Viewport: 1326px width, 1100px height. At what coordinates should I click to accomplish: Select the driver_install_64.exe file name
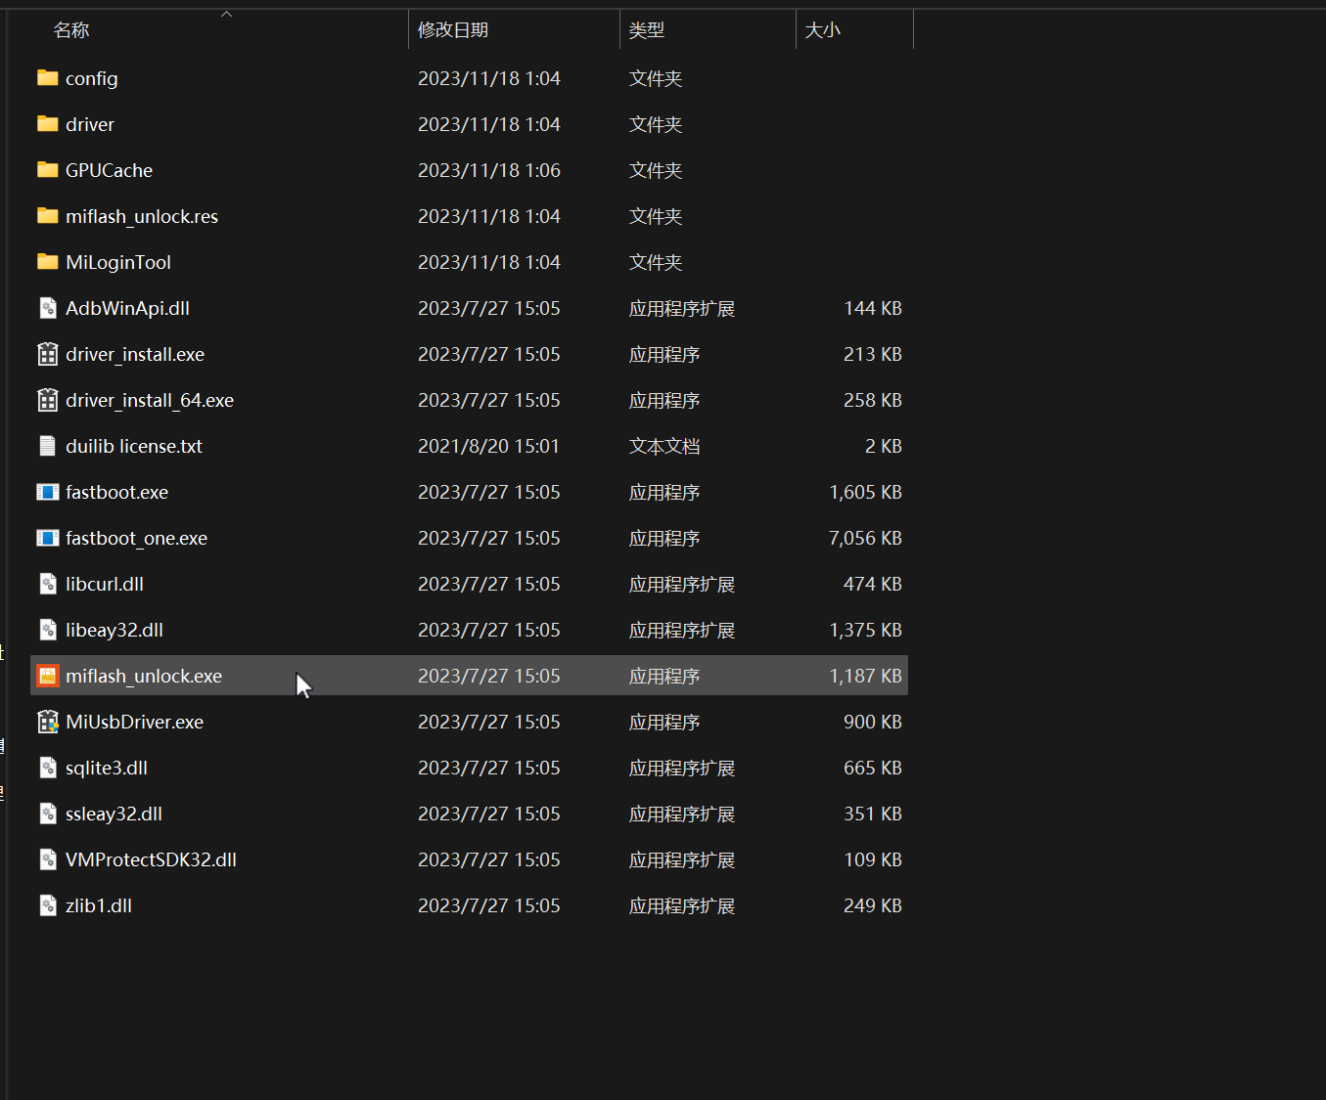coord(150,400)
